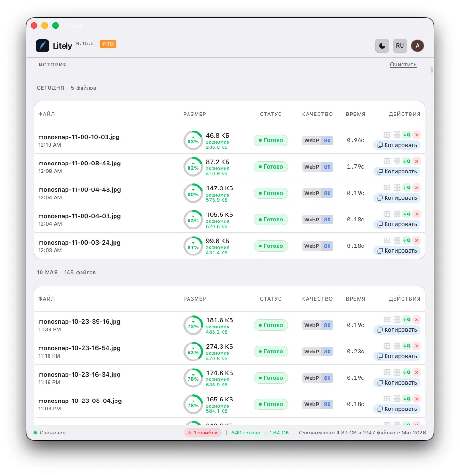Click the 'РАЗМЕР' header in today's table

coord(195,114)
